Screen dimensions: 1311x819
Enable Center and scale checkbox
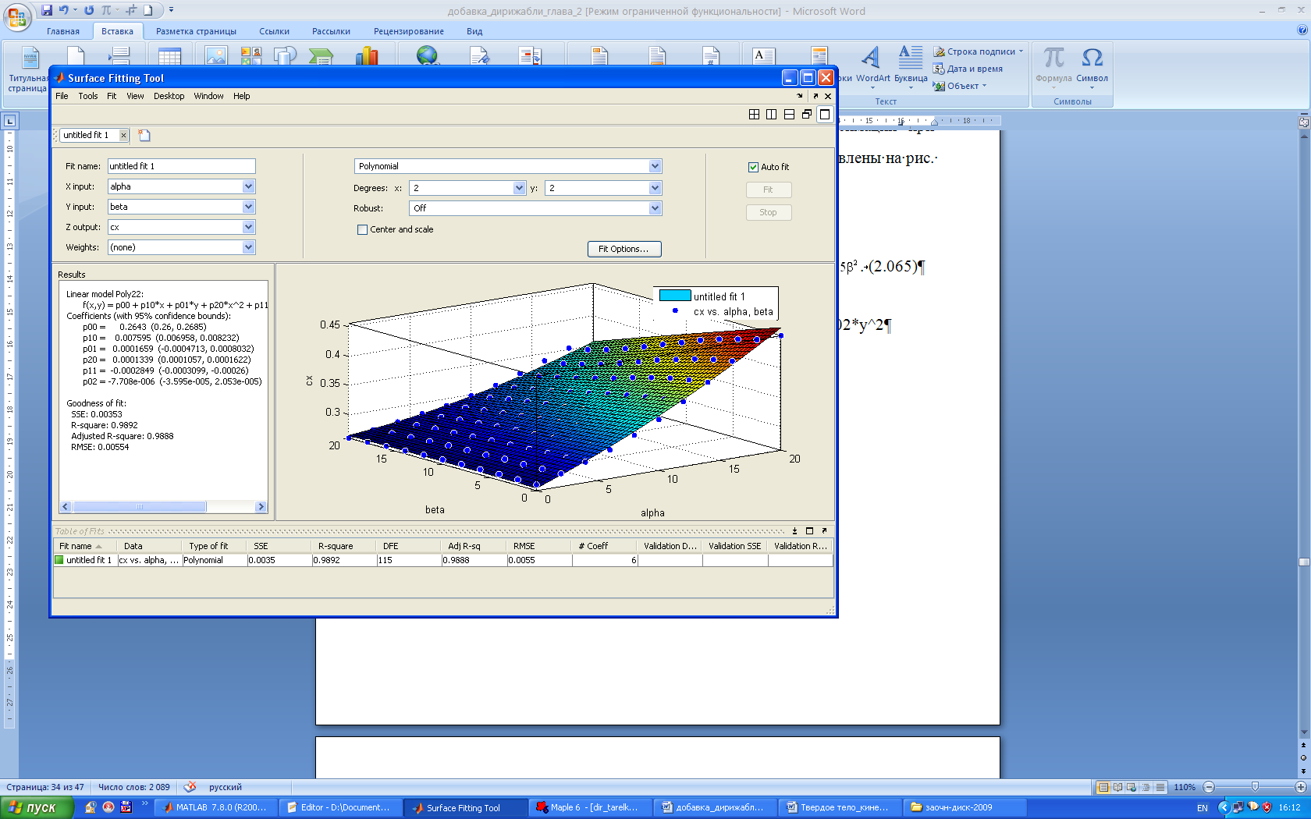(362, 229)
